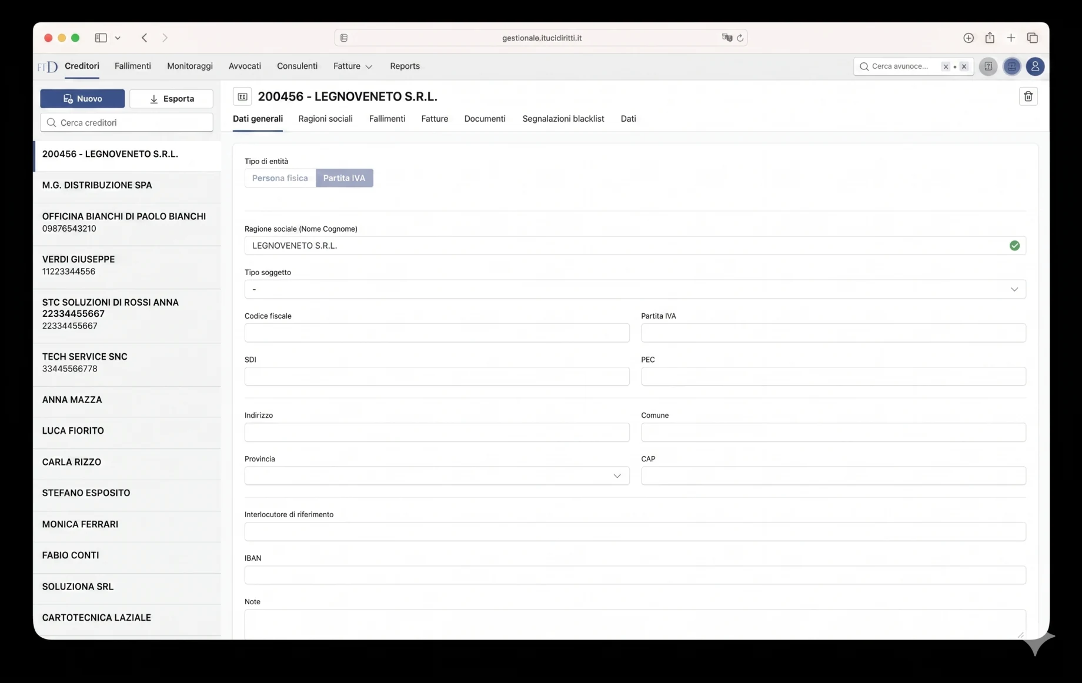Image resolution: width=1082 pixels, height=683 pixels.
Task: Open a new Safari tab with the plus
Action: point(1011,38)
